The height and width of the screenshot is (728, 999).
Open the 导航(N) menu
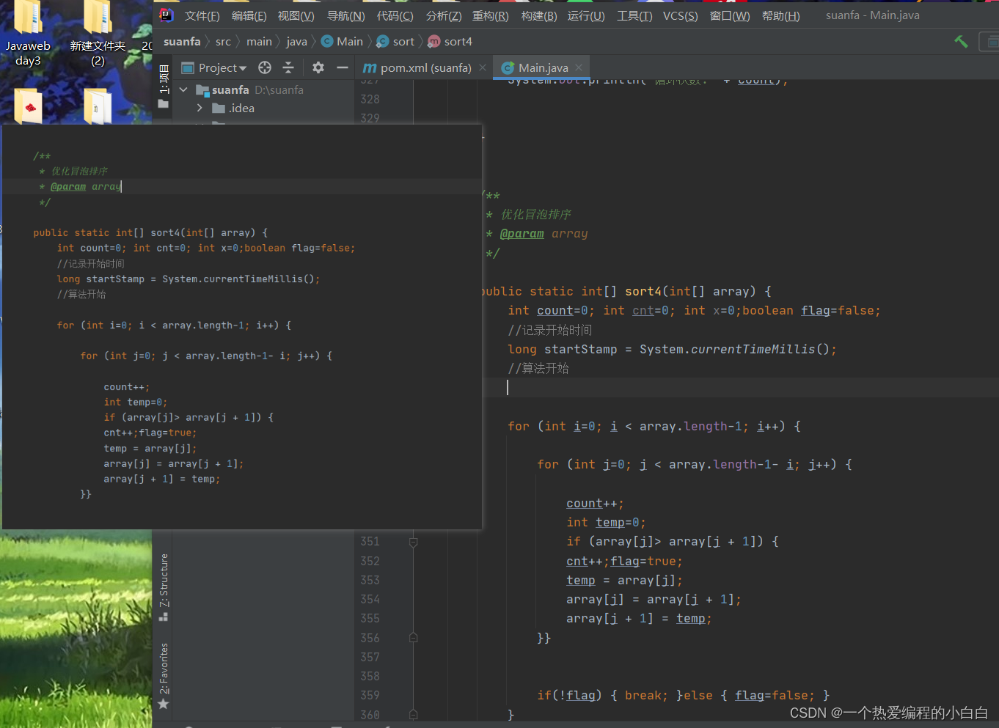(345, 15)
